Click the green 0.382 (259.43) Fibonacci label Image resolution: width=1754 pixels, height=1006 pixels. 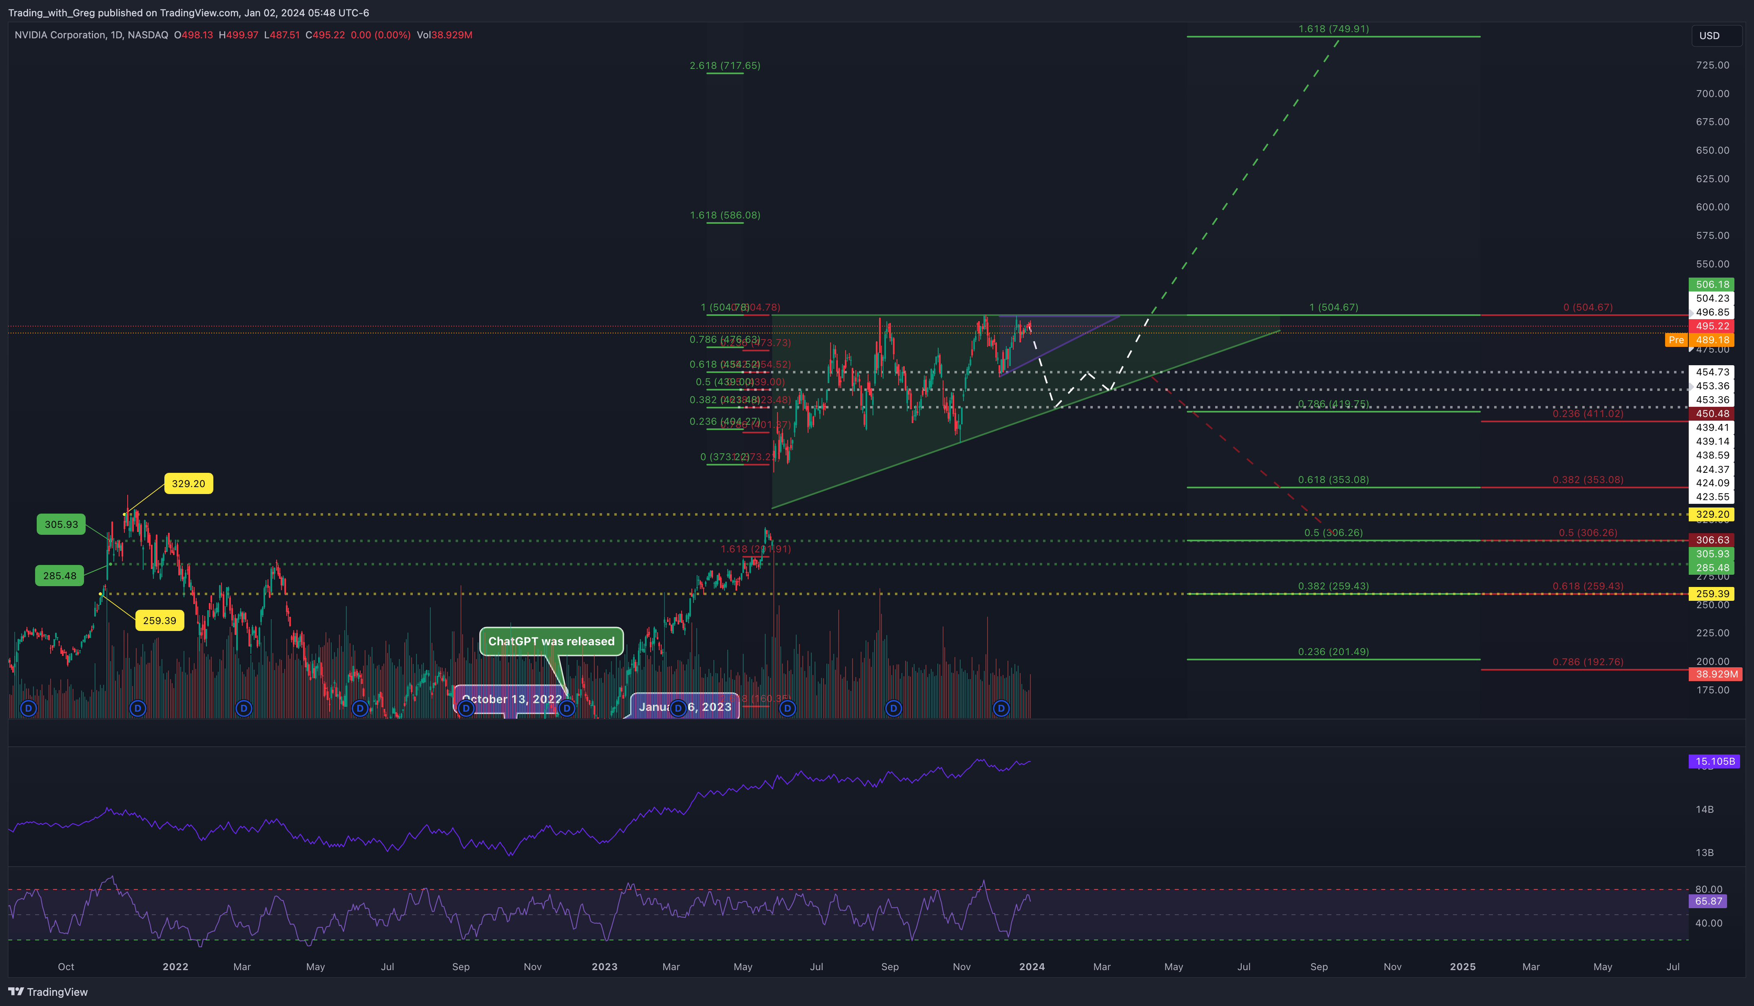[x=1333, y=586]
